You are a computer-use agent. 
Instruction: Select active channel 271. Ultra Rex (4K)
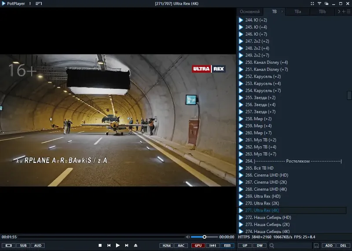[292, 210]
